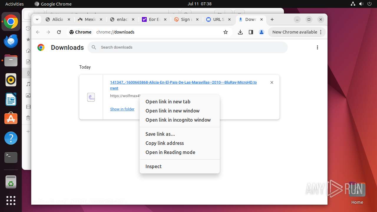The image size is (377, 212).
Task: Show Applications grid in the dock
Action: click(x=11, y=201)
